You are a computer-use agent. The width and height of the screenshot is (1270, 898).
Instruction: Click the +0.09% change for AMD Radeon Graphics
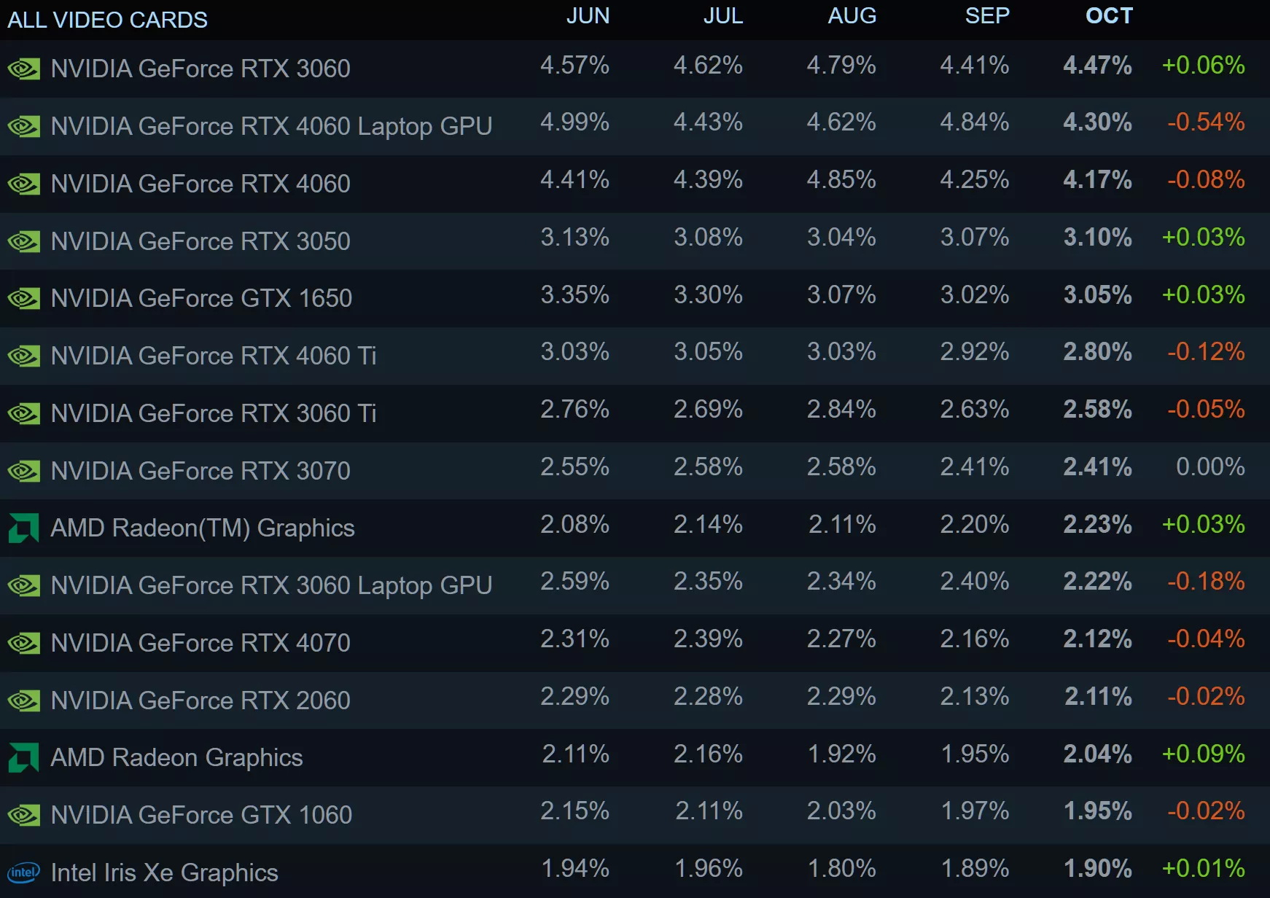[x=1203, y=754]
